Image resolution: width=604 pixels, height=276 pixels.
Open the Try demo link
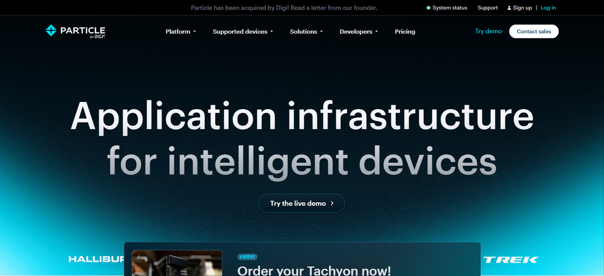pos(488,31)
